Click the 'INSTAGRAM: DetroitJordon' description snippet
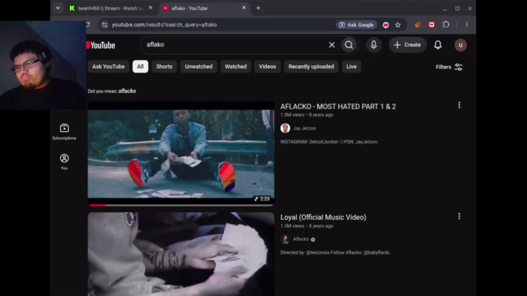This screenshot has height=296, width=527. pos(329,142)
